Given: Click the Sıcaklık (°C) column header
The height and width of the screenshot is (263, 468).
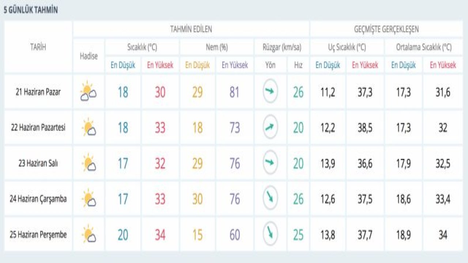Looking at the screenshot, I should [142, 47].
